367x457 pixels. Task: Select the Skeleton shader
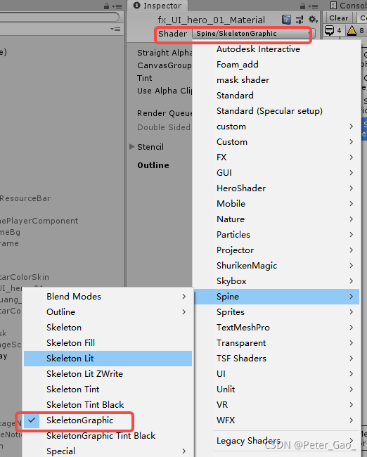click(108, 328)
